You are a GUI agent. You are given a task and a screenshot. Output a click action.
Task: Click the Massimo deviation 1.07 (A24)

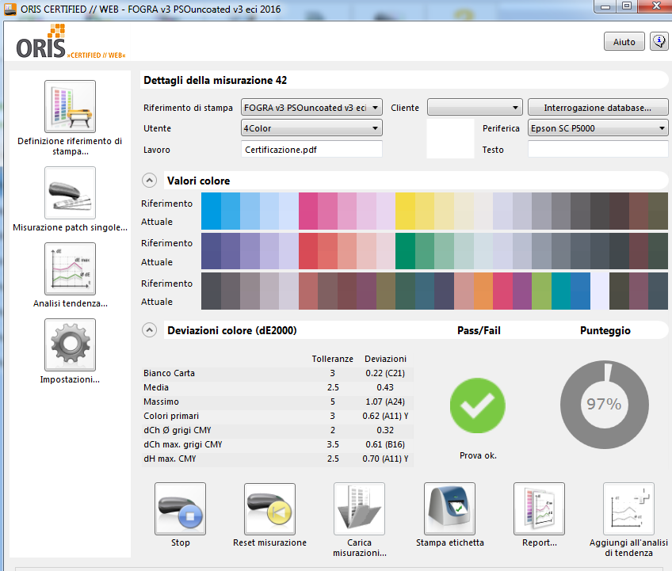click(x=385, y=402)
